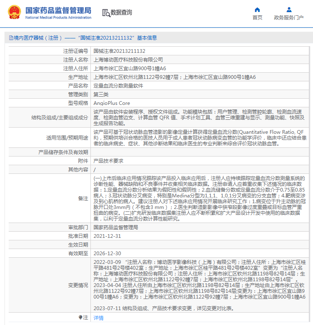The height and width of the screenshot is (325, 313).
Task: Click National Medical Products Administration subtitle
Action: (x=58, y=18)
